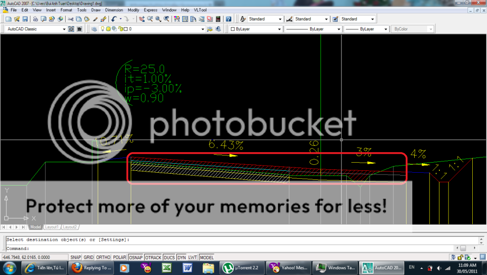Click the Block Editor lightning icon

[104, 19]
